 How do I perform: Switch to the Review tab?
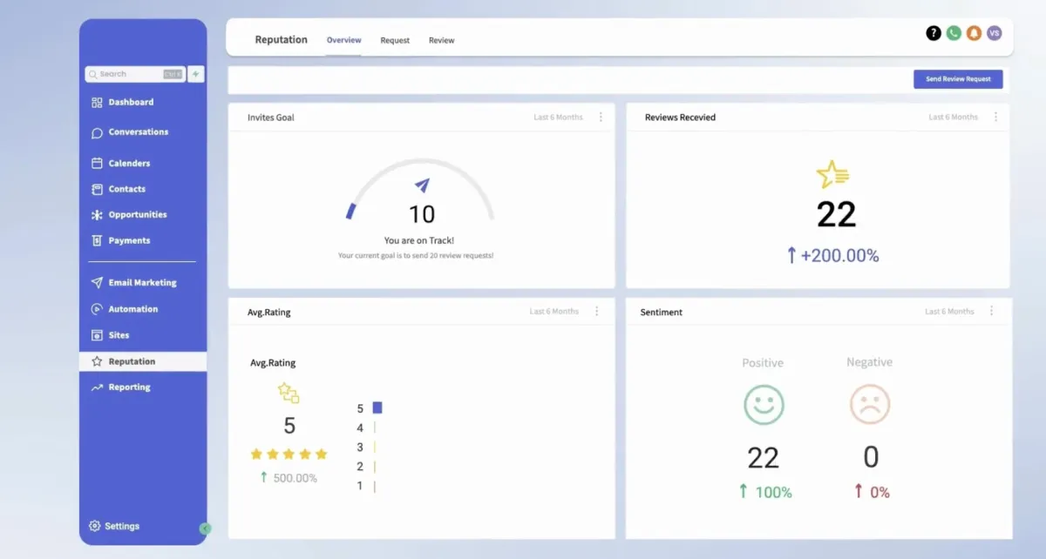441,40
